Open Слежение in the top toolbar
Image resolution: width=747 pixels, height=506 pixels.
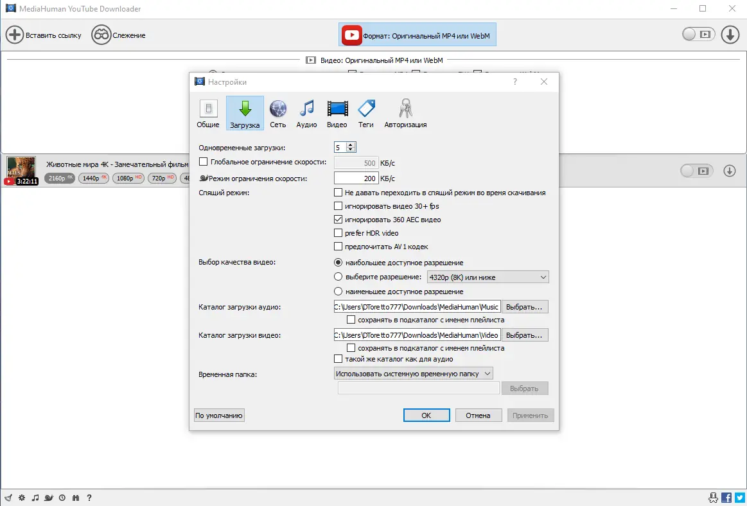118,35
